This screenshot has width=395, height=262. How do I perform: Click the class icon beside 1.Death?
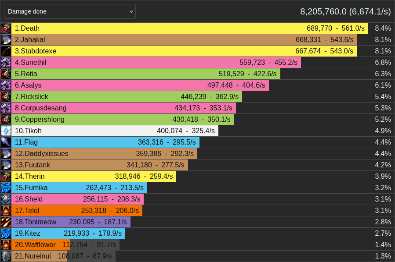(6, 28)
